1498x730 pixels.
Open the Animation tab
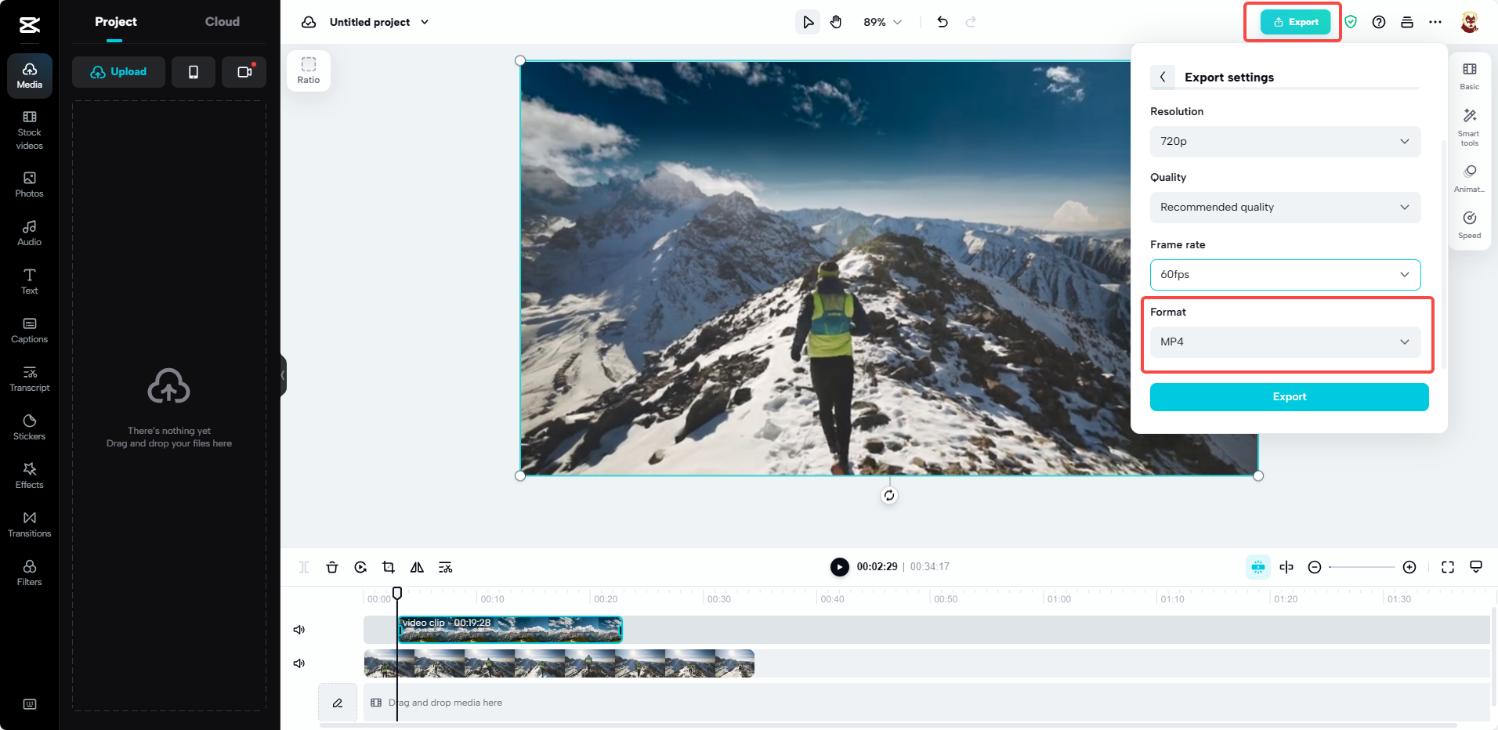tap(1470, 179)
